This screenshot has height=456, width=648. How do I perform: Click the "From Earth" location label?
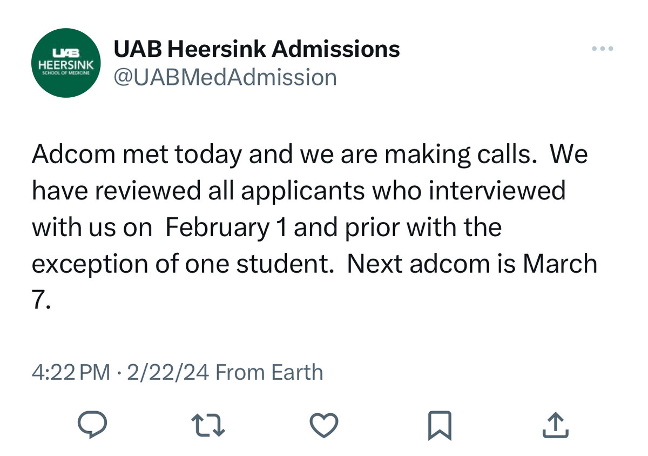[x=269, y=372]
